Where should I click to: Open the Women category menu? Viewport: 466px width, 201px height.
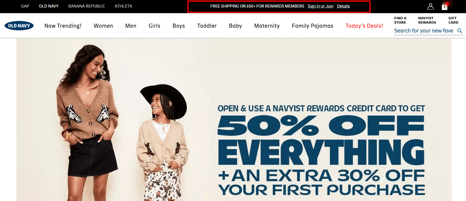pyautogui.click(x=103, y=26)
